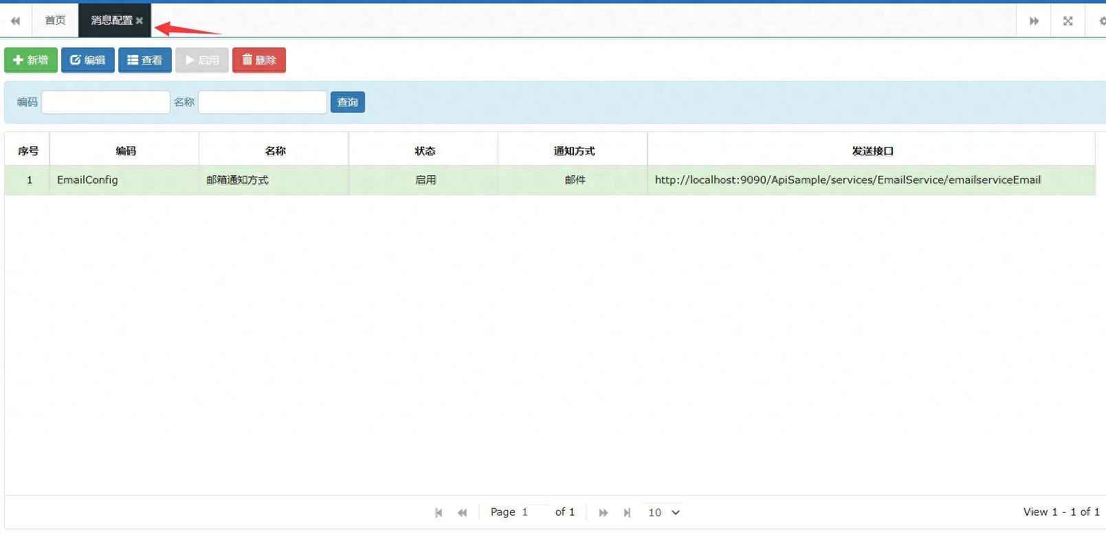Sort by the 编码 column header
The height and width of the screenshot is (543, 1106).
pos(125,151)
